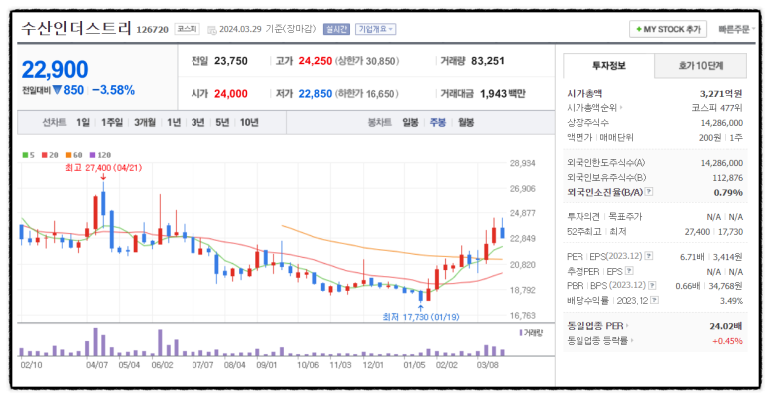Click the 외국인소진율 value 0.79%
Image resolution: width=771 pixels, height=399 pixels.
coord(728,192)
